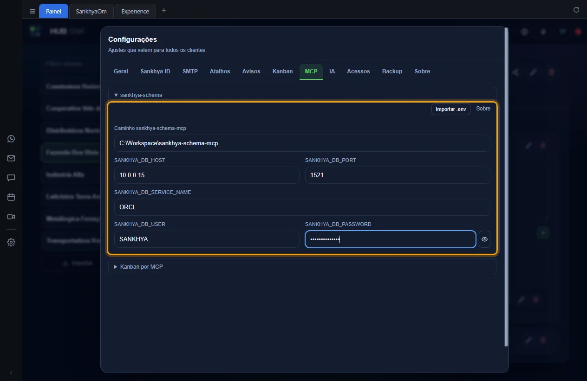Open the Sobre link beside Importar .env

tap(483, 109)
